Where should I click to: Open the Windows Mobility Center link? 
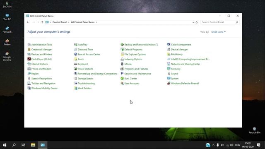click(x=44, y=88)
